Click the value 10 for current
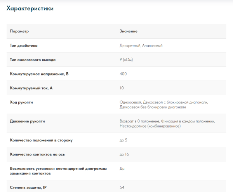This screenshot has width=233, height=192. 122,88
